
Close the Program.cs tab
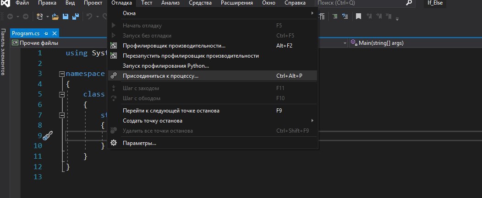point(55,33)
